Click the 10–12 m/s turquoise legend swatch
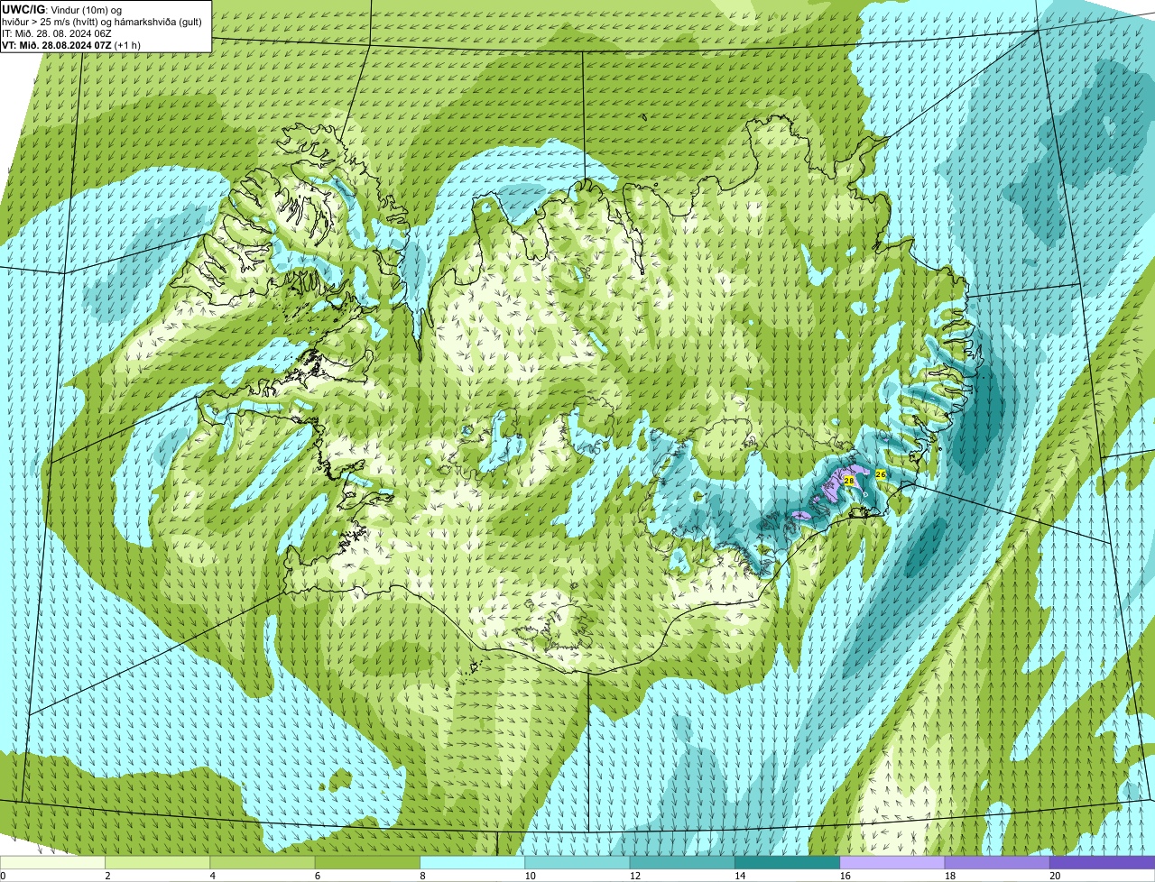Image resolution: width=1155 pixels, height=882 pixels. click(577, 863)
